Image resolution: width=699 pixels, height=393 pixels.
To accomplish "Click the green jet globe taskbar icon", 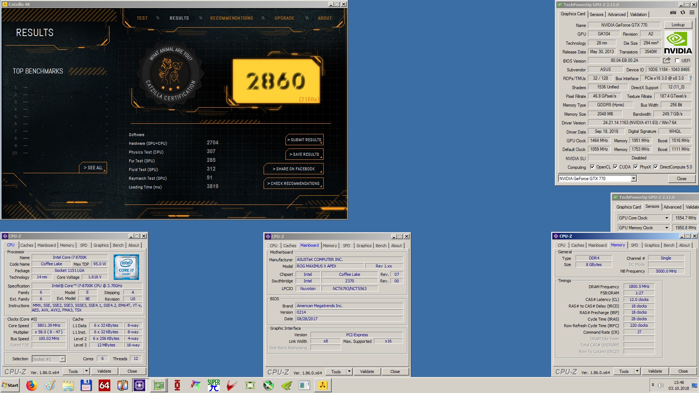I will coord(268,385).
